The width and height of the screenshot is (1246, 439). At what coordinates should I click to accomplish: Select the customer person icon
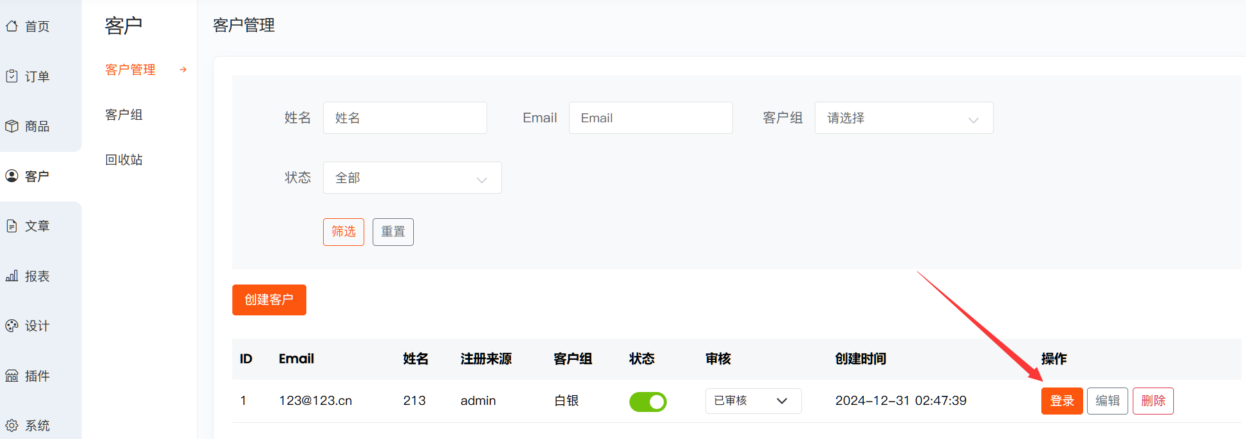coord(12,176)
